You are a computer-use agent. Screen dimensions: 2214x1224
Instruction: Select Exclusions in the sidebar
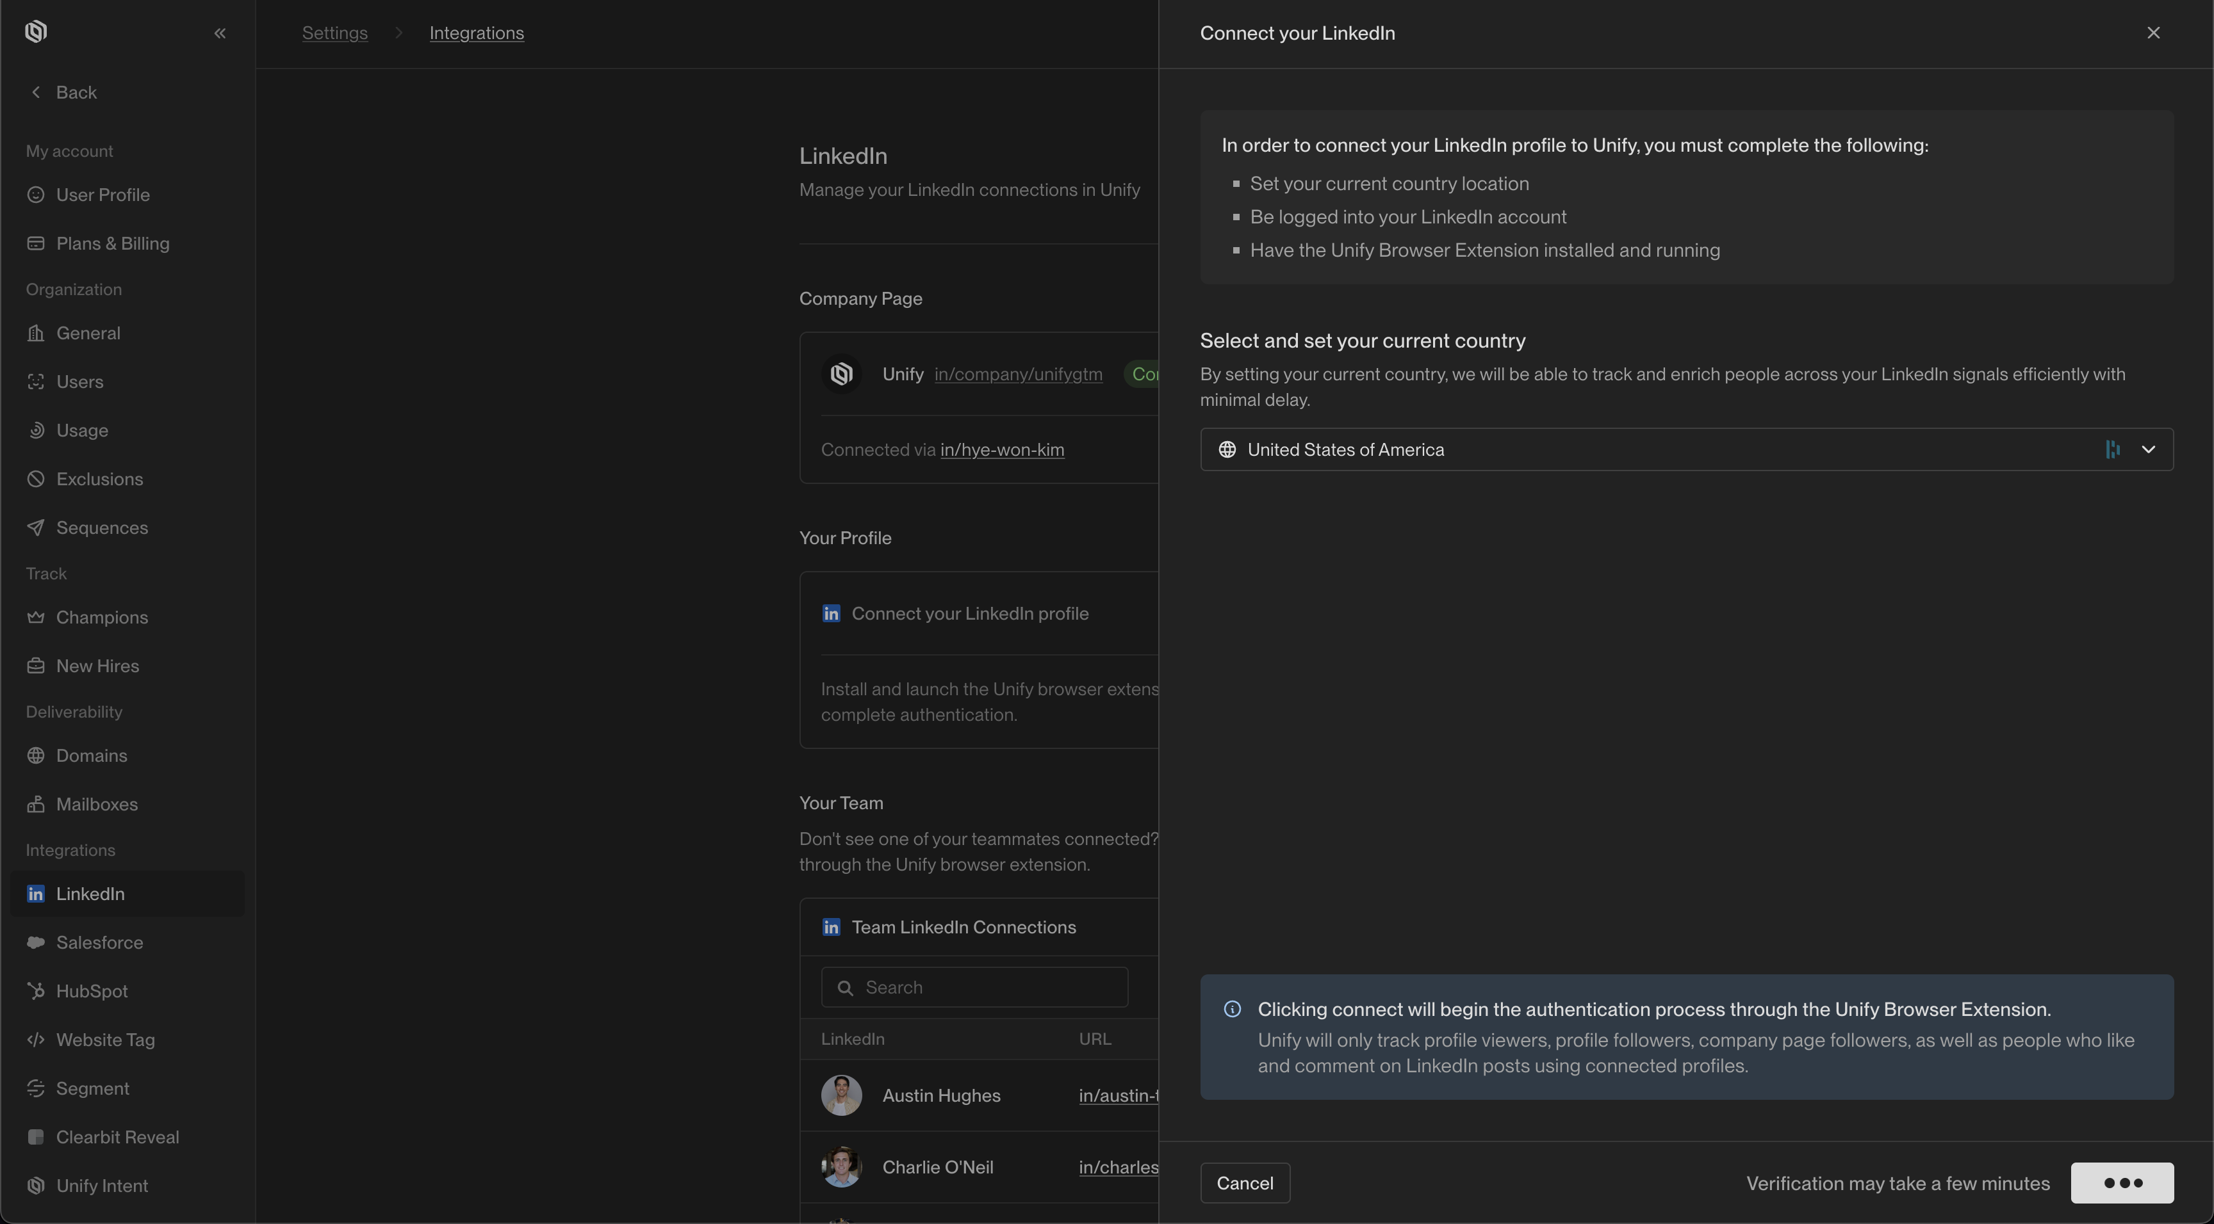pos(99,479)
